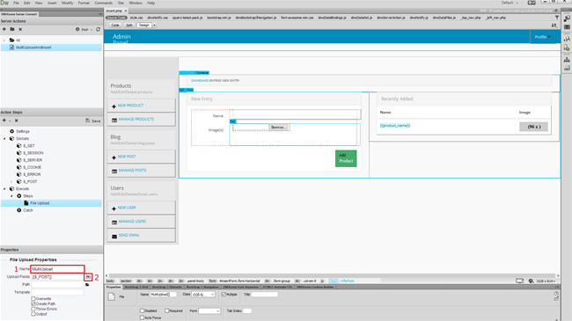
Task: Browse for upload Path folder icon
Action: tap(87, 285)
